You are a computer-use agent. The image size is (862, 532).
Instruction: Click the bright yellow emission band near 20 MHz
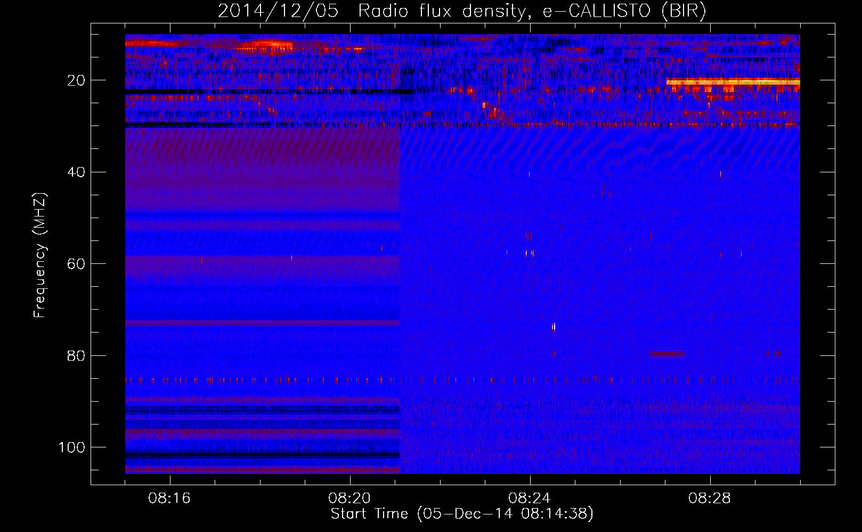pyautogui.click(x=733, y=82)
